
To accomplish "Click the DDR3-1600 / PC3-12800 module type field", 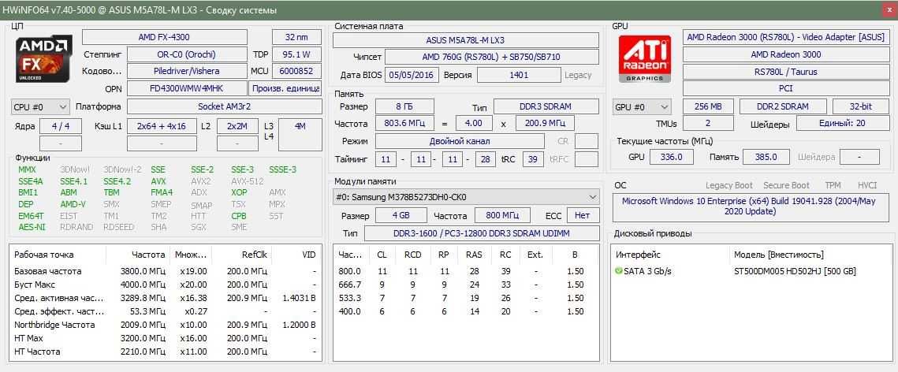I will tap(481, 233).
